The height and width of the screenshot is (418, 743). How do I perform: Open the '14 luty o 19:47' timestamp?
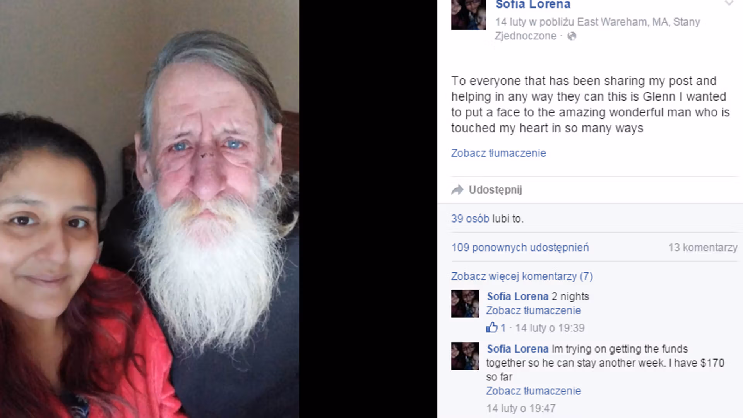(x=521, y=408)
